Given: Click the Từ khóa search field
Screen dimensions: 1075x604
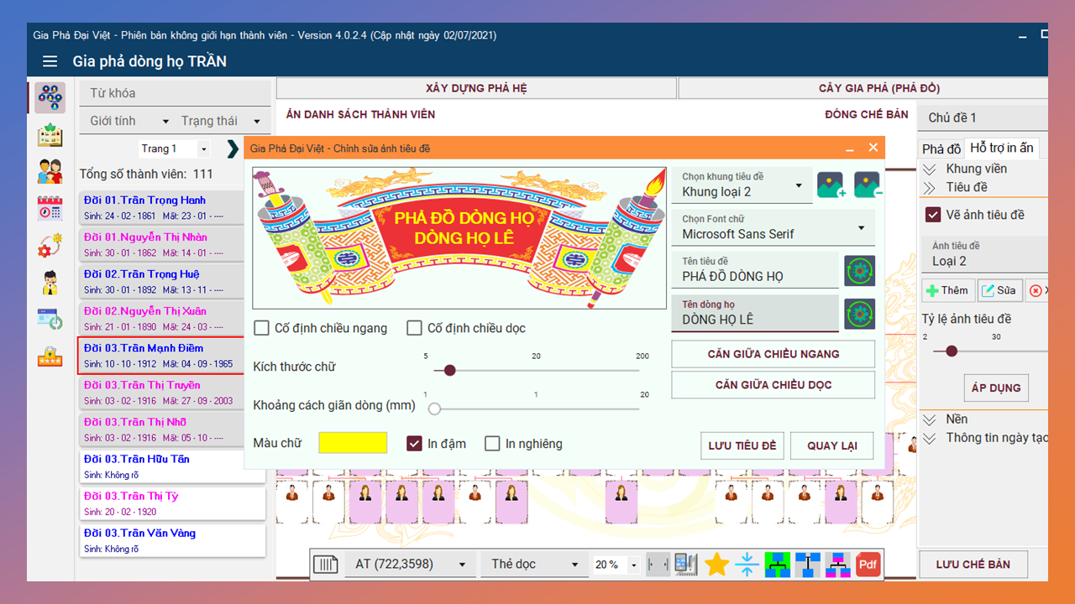Looking at the screenshot, I should pos(175,93).
